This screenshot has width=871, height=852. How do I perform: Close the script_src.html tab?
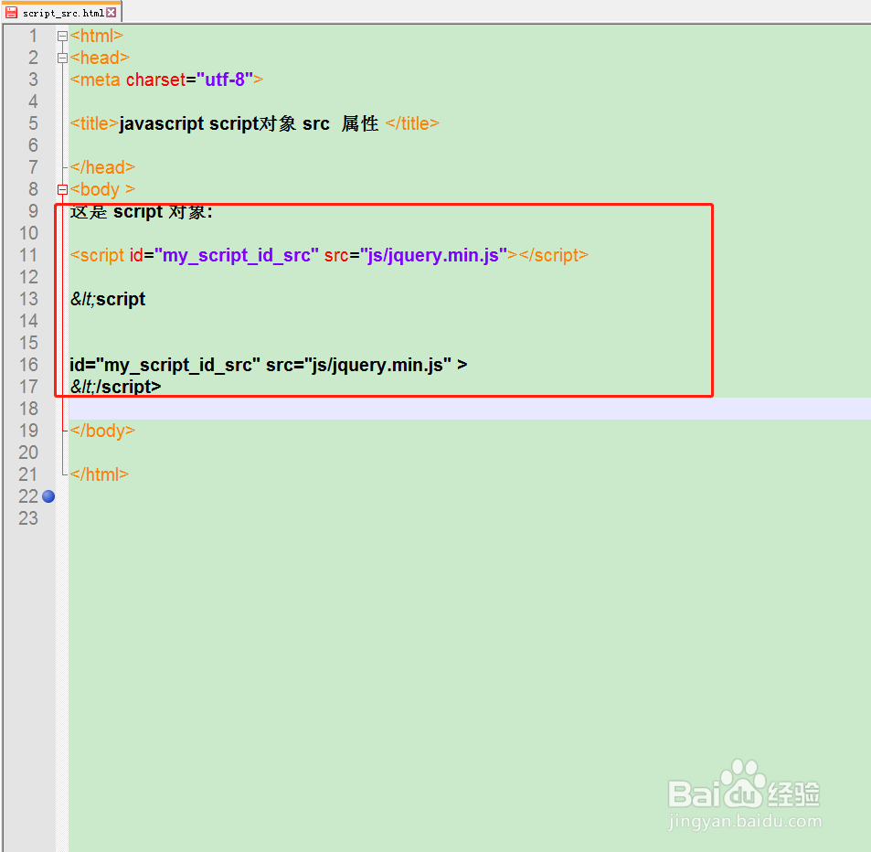(x=112, y=12)
